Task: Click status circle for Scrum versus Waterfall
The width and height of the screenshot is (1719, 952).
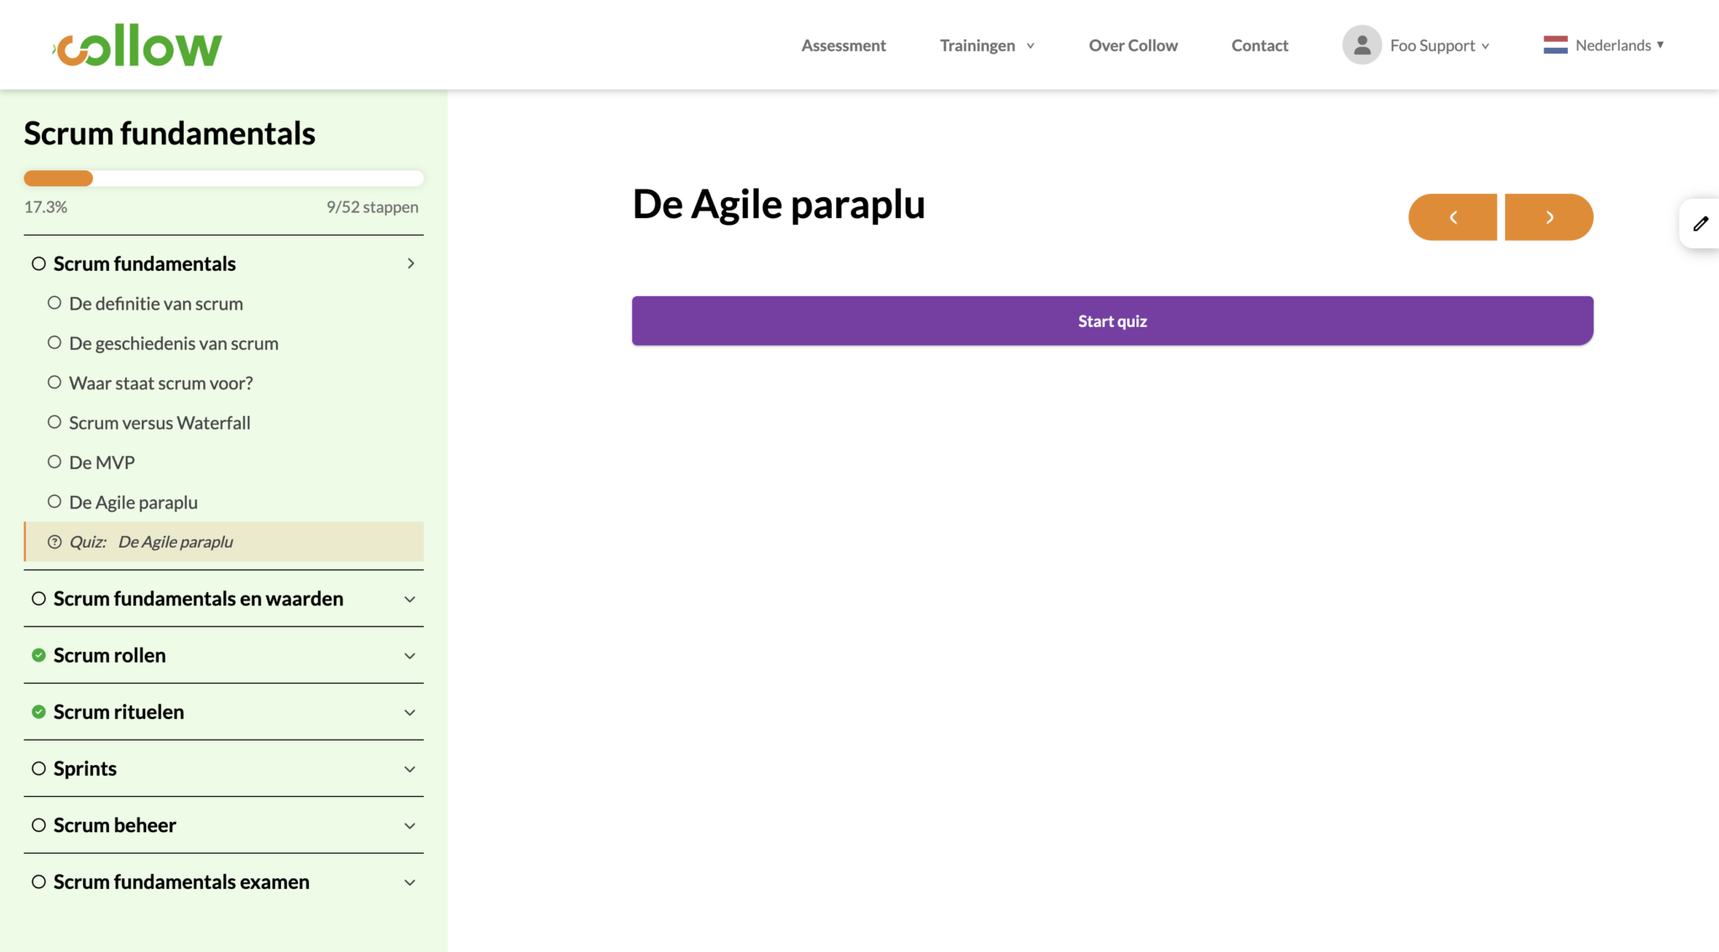Action: pyautogui.click(x=55, y=422)
